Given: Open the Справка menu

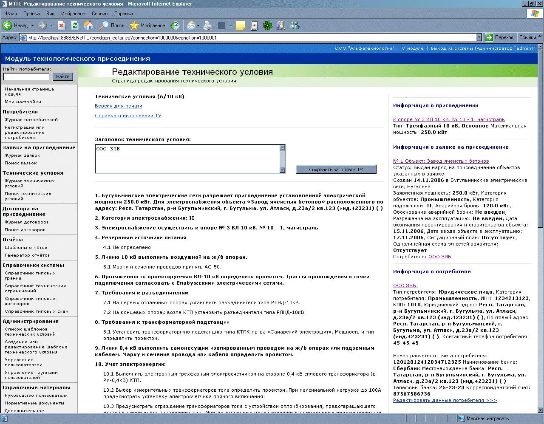Looking at the screenshot, I should 123,14.
